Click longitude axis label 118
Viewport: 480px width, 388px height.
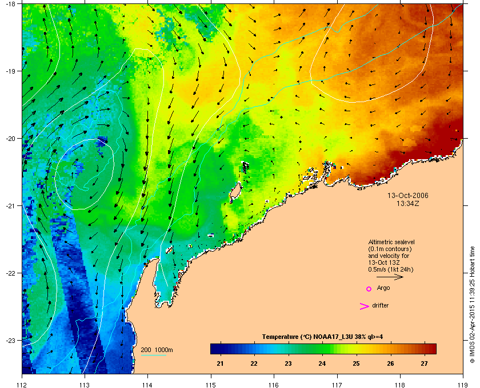tap(400, 385)
